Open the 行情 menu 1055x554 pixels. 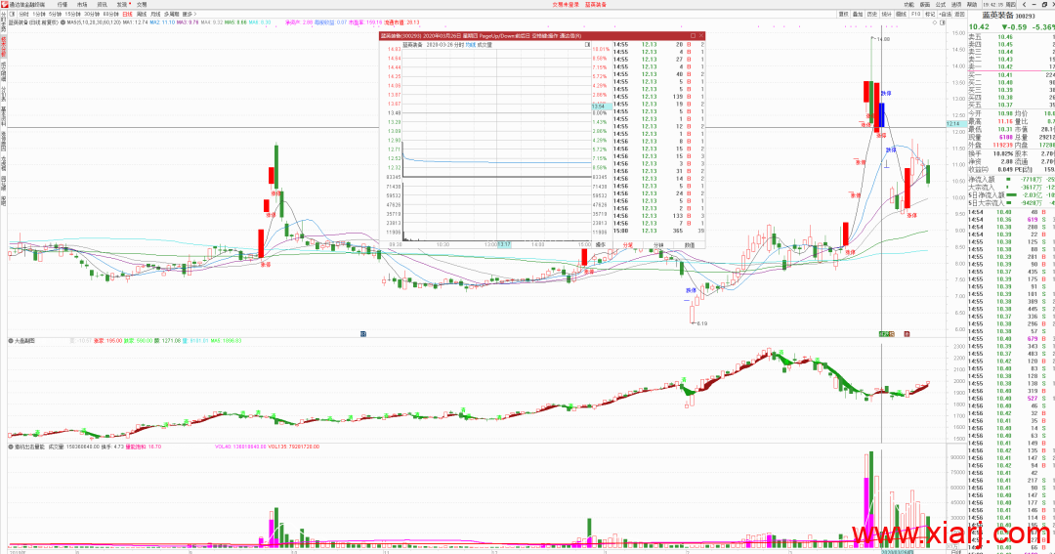(62, 4)
